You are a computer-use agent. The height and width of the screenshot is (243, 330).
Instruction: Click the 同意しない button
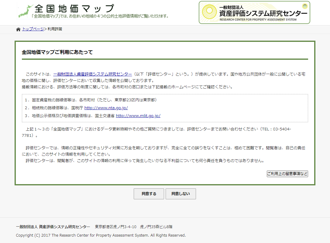click(180, 194)
